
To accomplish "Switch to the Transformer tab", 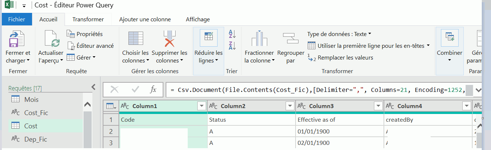I will (x=88, y=19).
